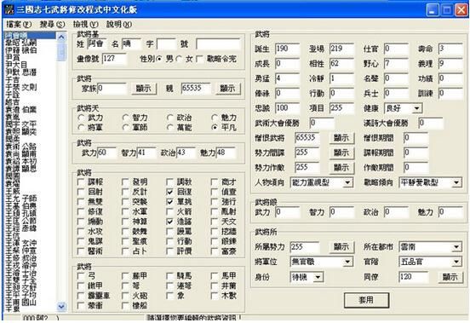This screenshot has height=323, width=470.
Task: Select the 平凡 talent radio button
Action: 215,128
